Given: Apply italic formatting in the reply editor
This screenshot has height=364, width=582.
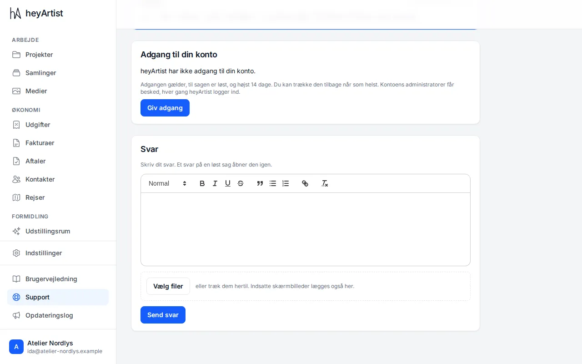Looking at the screenshot, I should (215, 183).
